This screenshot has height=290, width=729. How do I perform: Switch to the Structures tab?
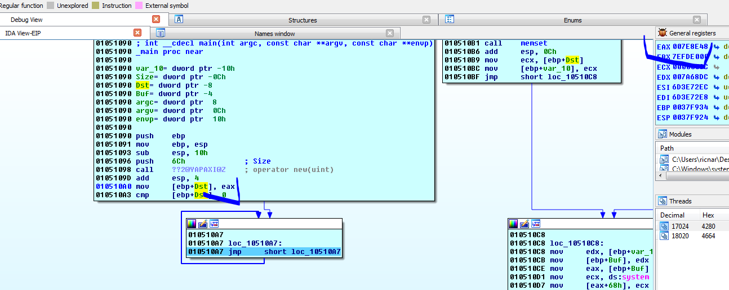303,20
